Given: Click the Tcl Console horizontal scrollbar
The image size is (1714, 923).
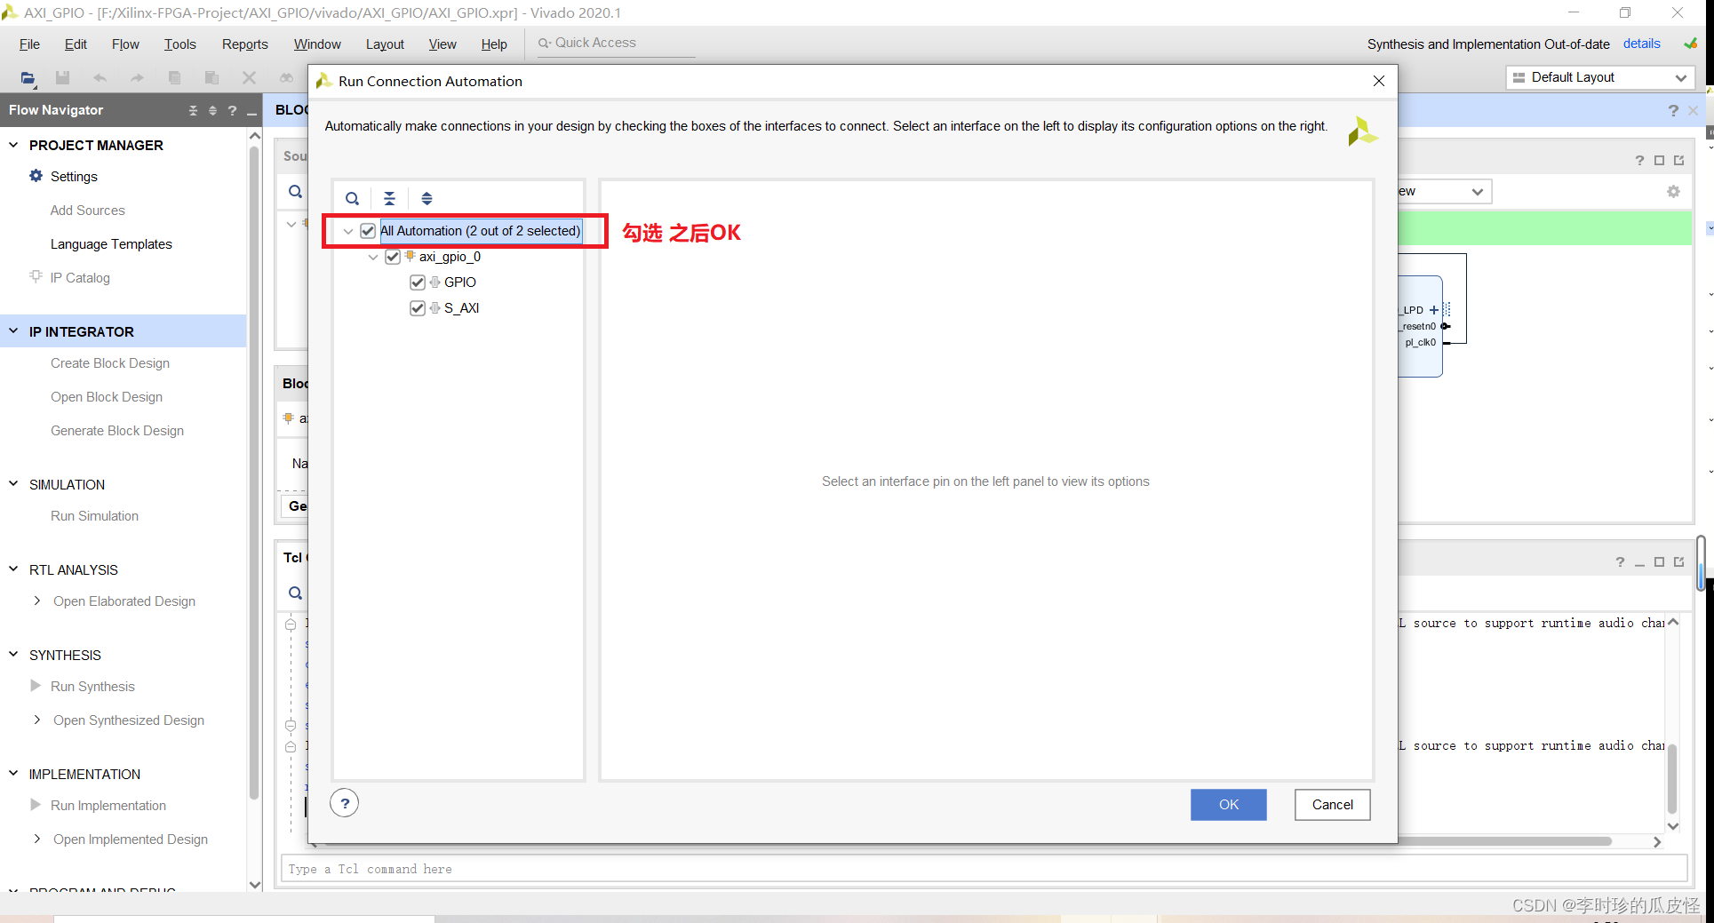Looking at the screenshot, I should [969, 841].
